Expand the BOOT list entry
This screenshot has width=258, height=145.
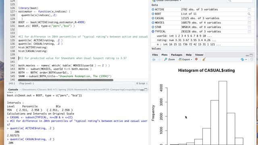point(153,14)
